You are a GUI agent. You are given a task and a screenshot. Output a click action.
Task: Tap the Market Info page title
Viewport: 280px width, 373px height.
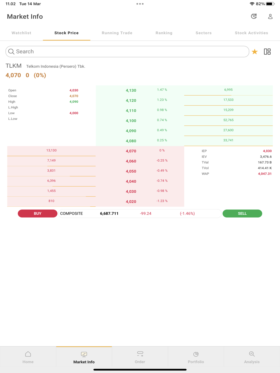click(25, 16)
